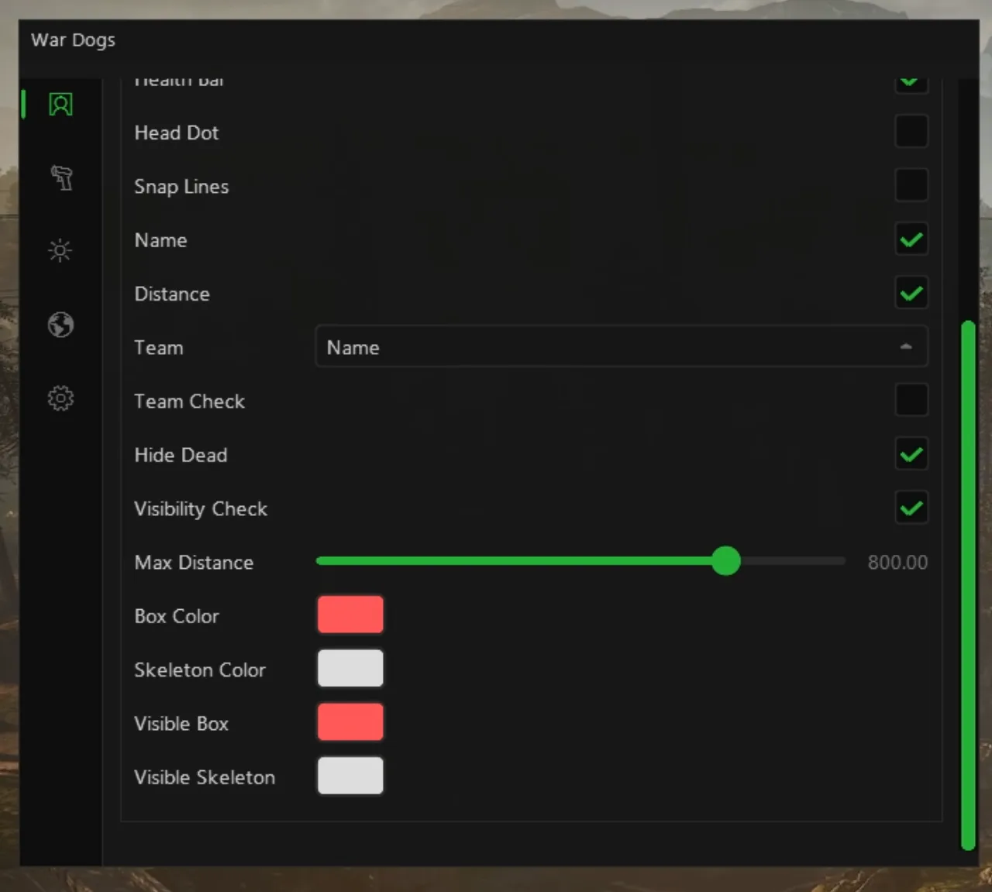Click the Visible Box label
992x892 pixels.
tap(181, 724)
